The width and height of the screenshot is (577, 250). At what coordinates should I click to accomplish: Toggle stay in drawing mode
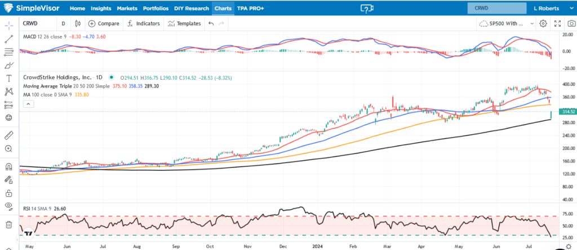pos(9,180)
